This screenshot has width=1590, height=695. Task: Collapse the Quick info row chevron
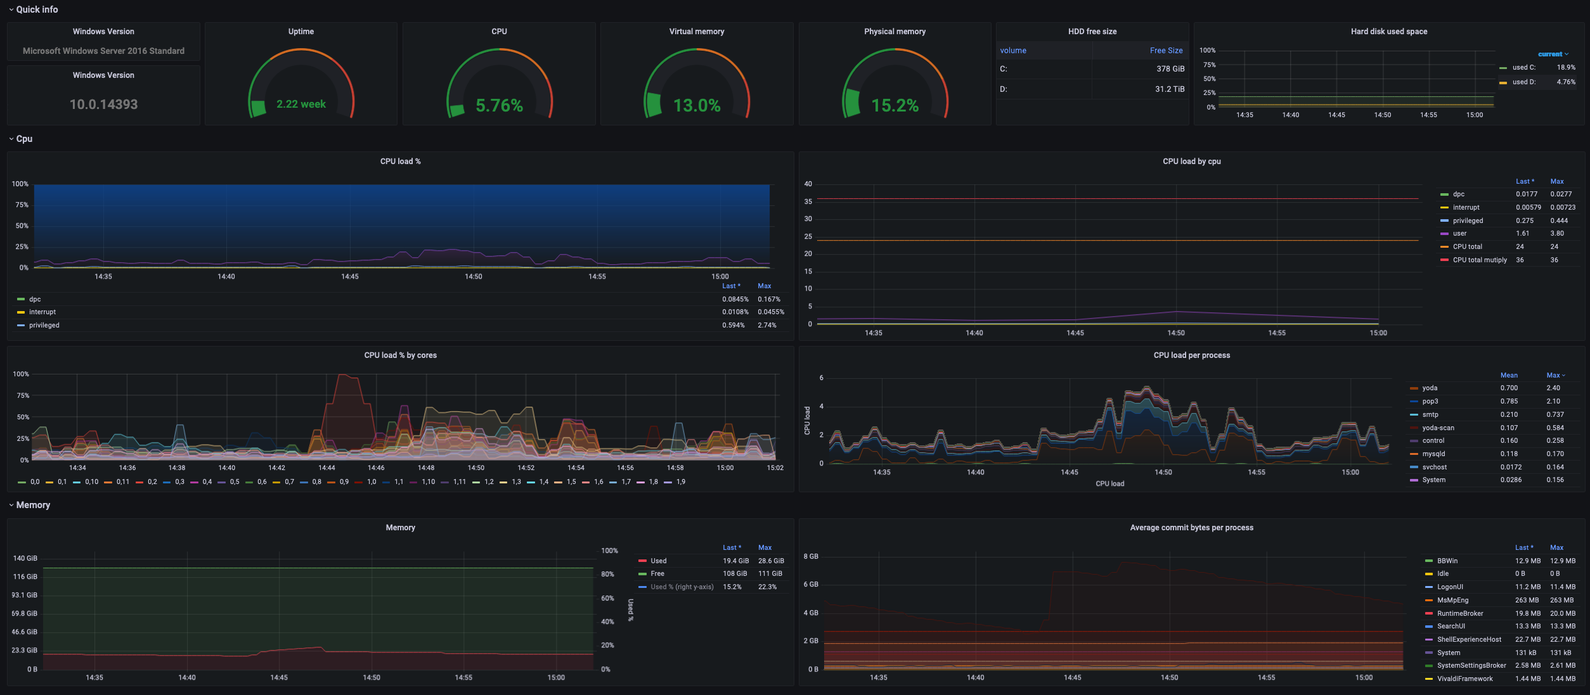11,10
